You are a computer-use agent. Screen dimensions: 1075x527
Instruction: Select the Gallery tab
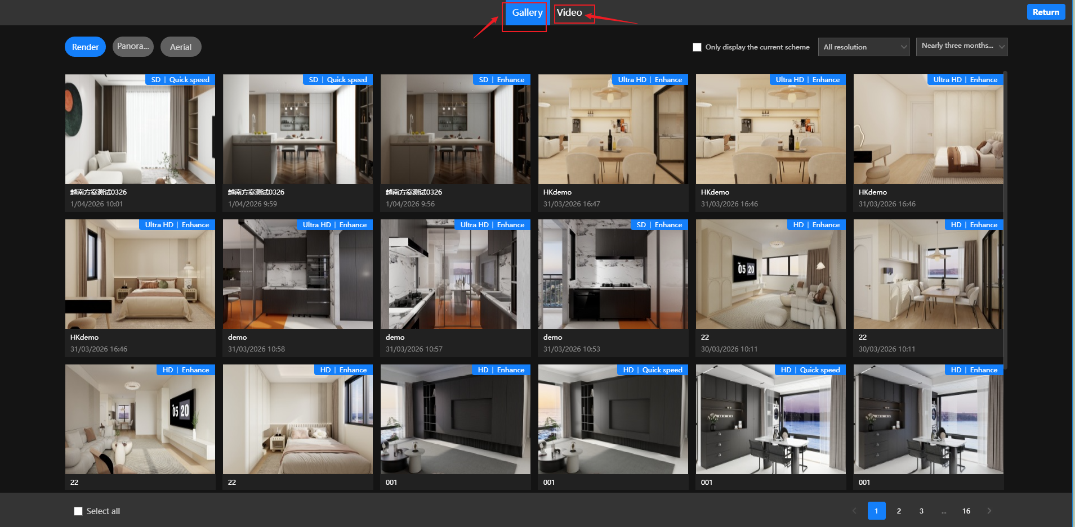(527, 12)
